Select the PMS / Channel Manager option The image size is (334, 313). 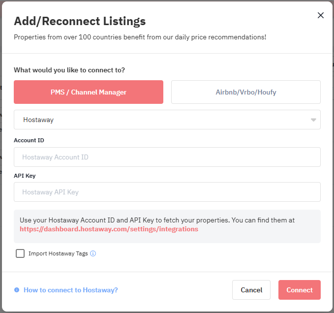89,92
